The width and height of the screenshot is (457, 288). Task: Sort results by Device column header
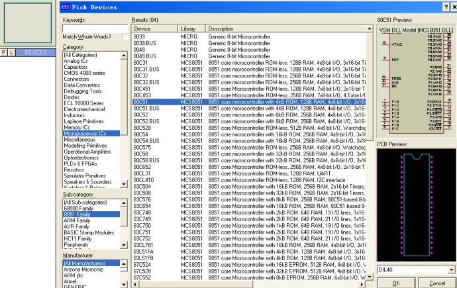pos(154,28)
